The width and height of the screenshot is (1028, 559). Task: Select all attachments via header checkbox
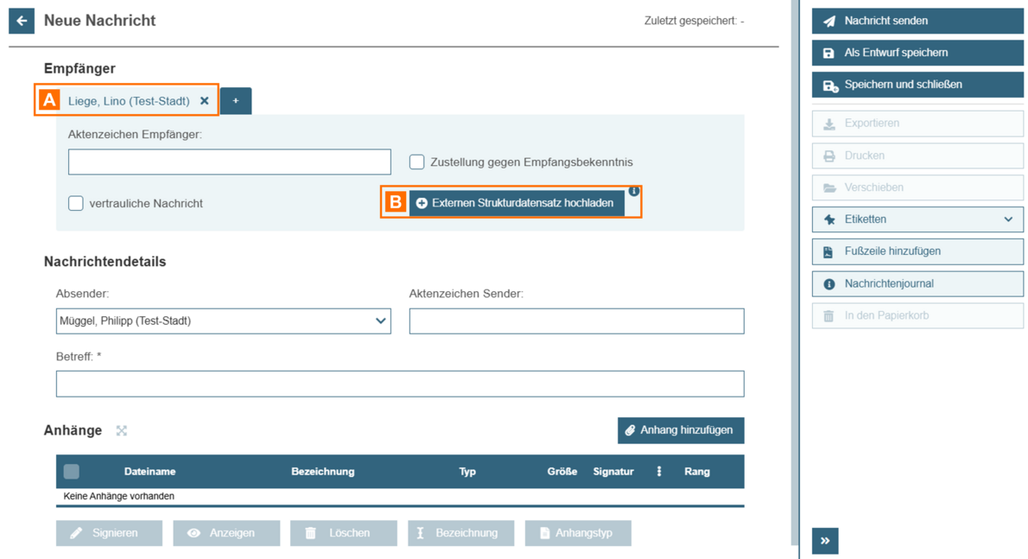(72, 472)
